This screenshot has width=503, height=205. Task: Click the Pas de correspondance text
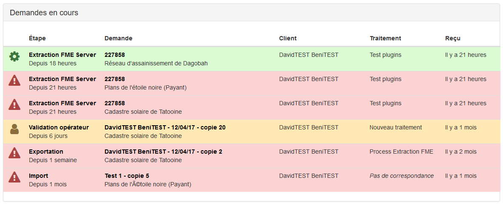click(401, 176)
